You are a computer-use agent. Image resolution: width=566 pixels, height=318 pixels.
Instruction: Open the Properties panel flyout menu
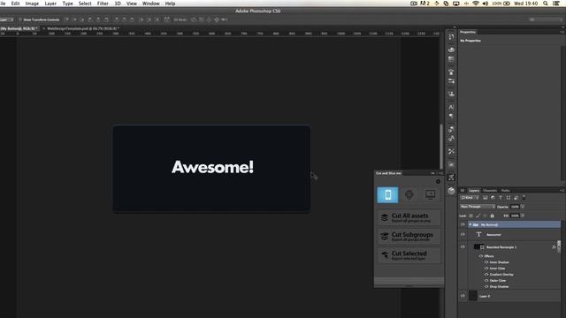pos(562,32)
